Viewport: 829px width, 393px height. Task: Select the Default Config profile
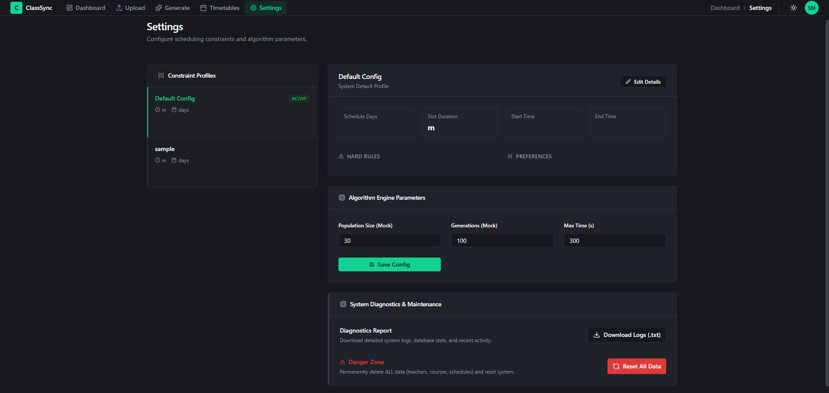(232, 112)
